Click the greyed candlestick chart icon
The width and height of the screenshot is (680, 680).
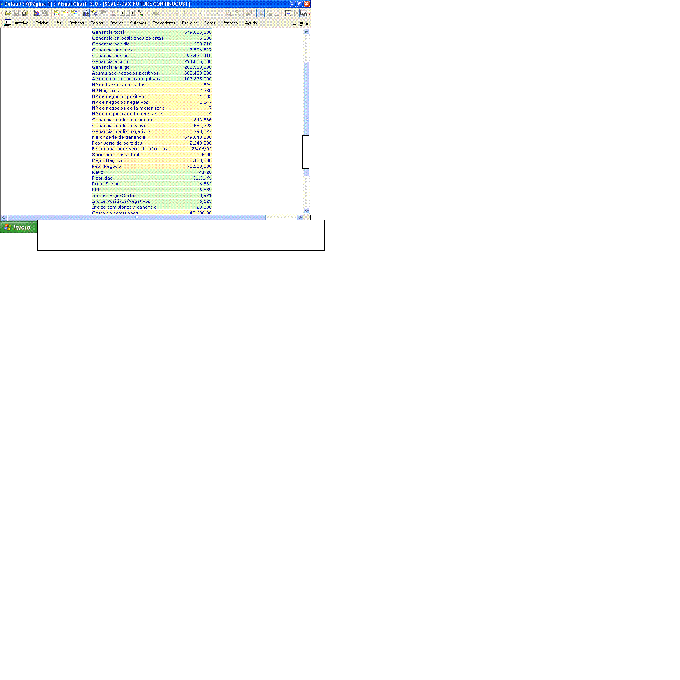[x=249, y=13]
